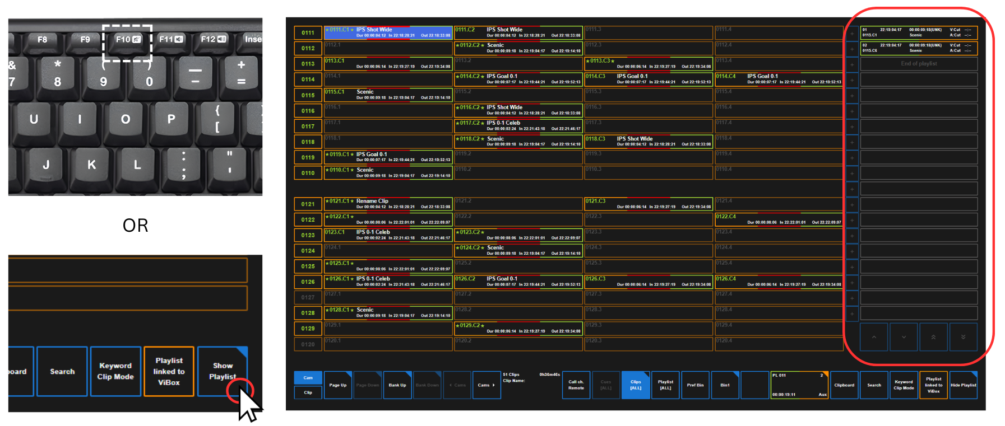
Task: Select the Playlist [ALL] tab
Action: [665, 385]
